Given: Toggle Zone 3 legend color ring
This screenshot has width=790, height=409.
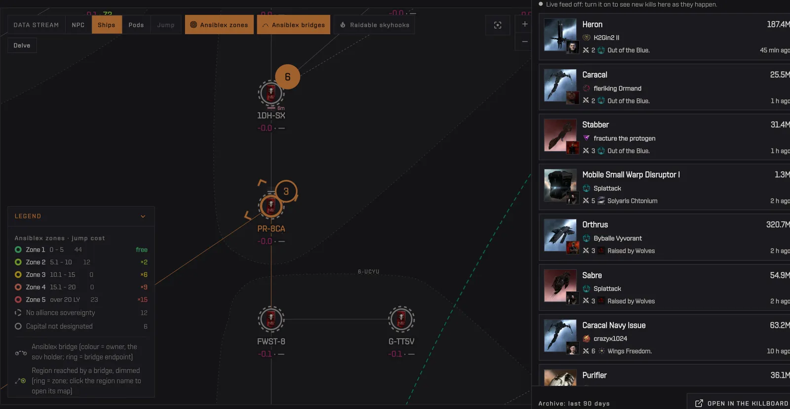Looking at the screenshot, I should tap(18, 275).
